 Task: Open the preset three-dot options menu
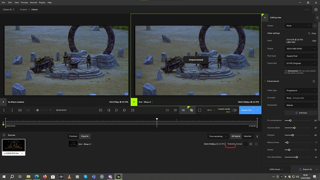(315, 26)
